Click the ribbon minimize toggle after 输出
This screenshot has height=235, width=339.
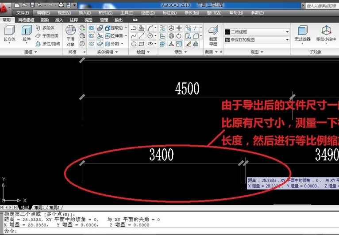(135, 20)
